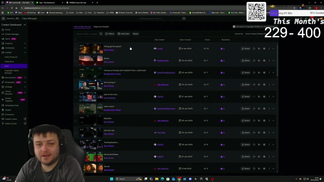Switch to the Clips I've Created tab
The image size is (324, 182).
click(101, 27)
